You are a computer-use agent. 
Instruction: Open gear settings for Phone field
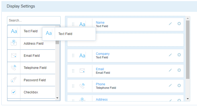point(179,85)
